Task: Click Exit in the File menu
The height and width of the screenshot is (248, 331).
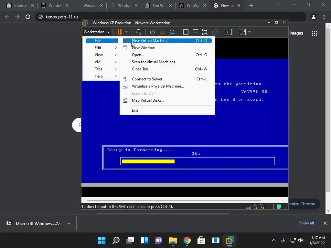Action: click(x=167, y=110)
